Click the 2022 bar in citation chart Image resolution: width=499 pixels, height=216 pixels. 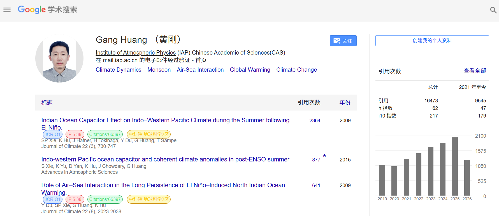419,174
